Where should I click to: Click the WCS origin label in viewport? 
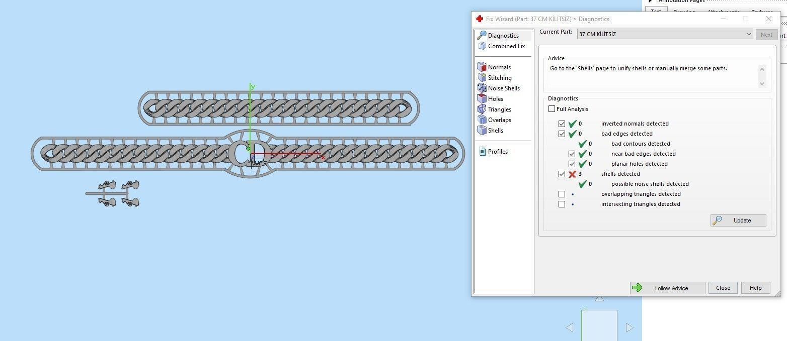(260, 164)
